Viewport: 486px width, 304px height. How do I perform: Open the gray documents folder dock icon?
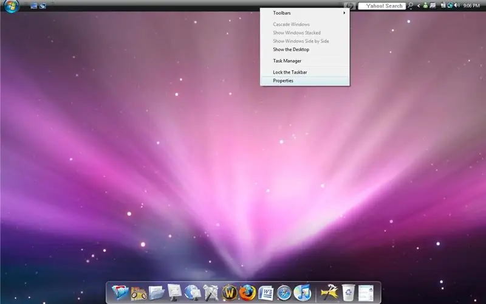[157, 293]
